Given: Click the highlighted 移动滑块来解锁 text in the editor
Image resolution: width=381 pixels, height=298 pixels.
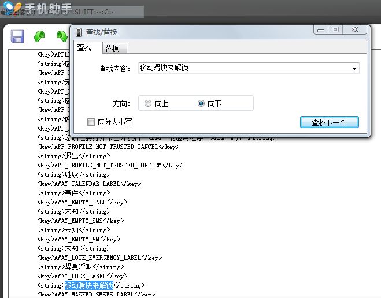Looking at the screenshot, I should click(x=89, y=285).
